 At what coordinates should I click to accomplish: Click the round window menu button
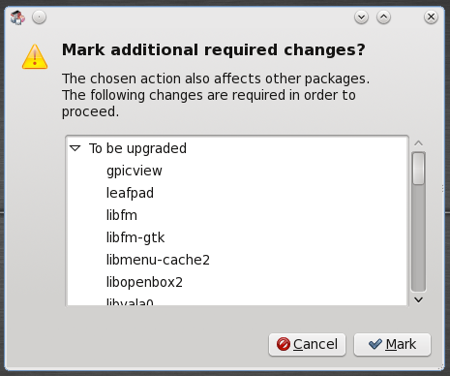(39, 17)
